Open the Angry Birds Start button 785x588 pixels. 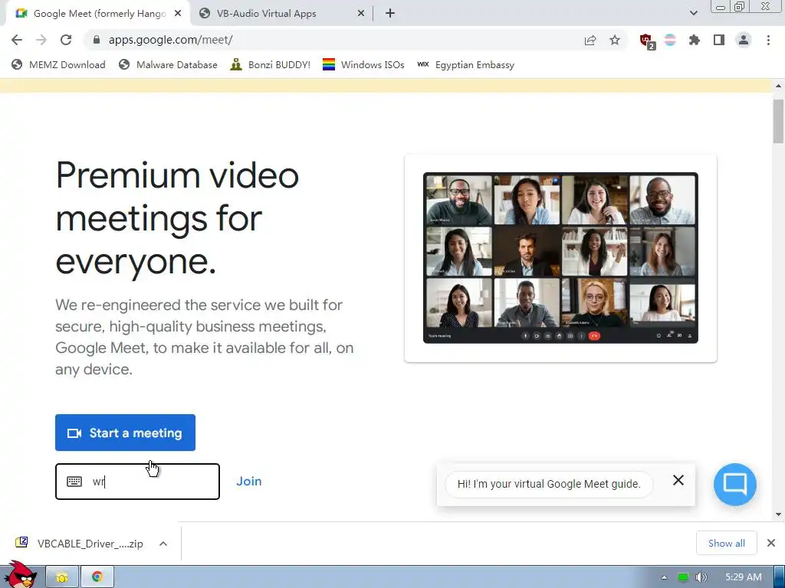pyautogui.click(x=21, y=575)
